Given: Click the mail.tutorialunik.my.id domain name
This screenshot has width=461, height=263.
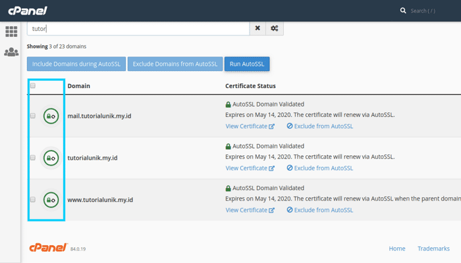Looking at the screenshot, I should pyautogui.click(x=99, y=116).
